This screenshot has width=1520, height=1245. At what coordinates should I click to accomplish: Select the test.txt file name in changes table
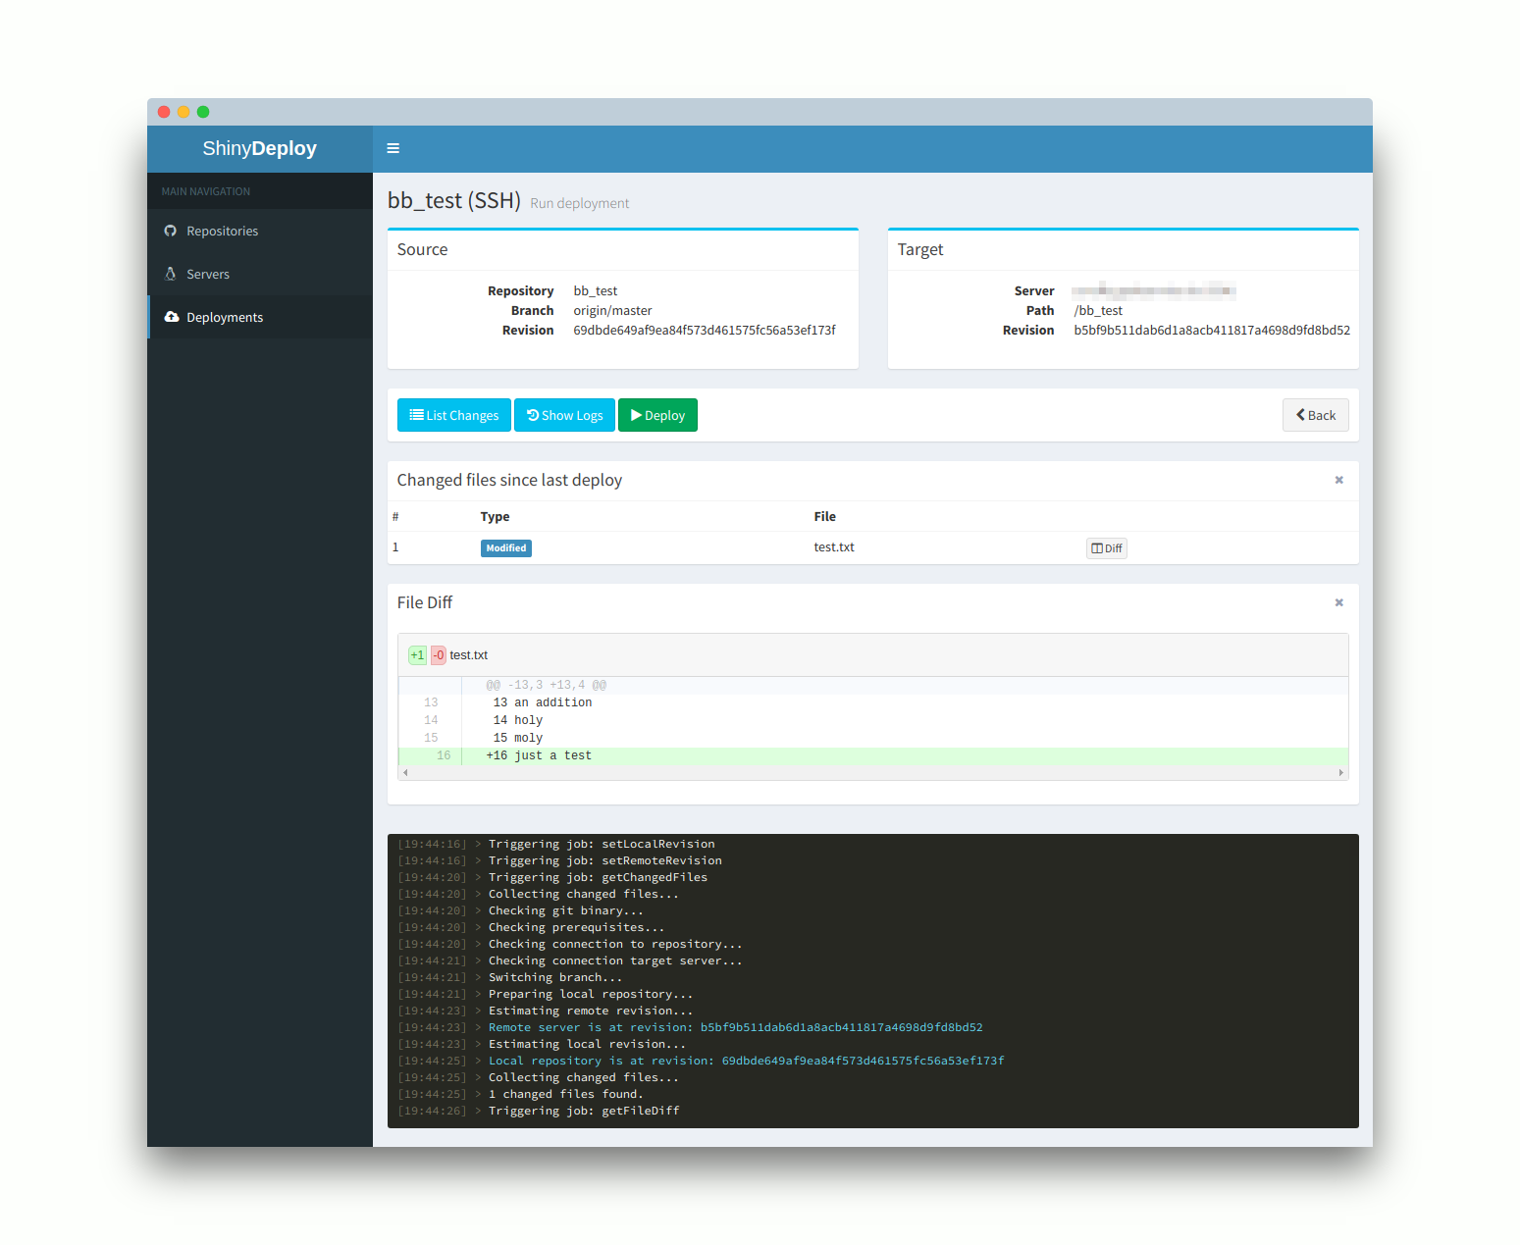(834, 547)
